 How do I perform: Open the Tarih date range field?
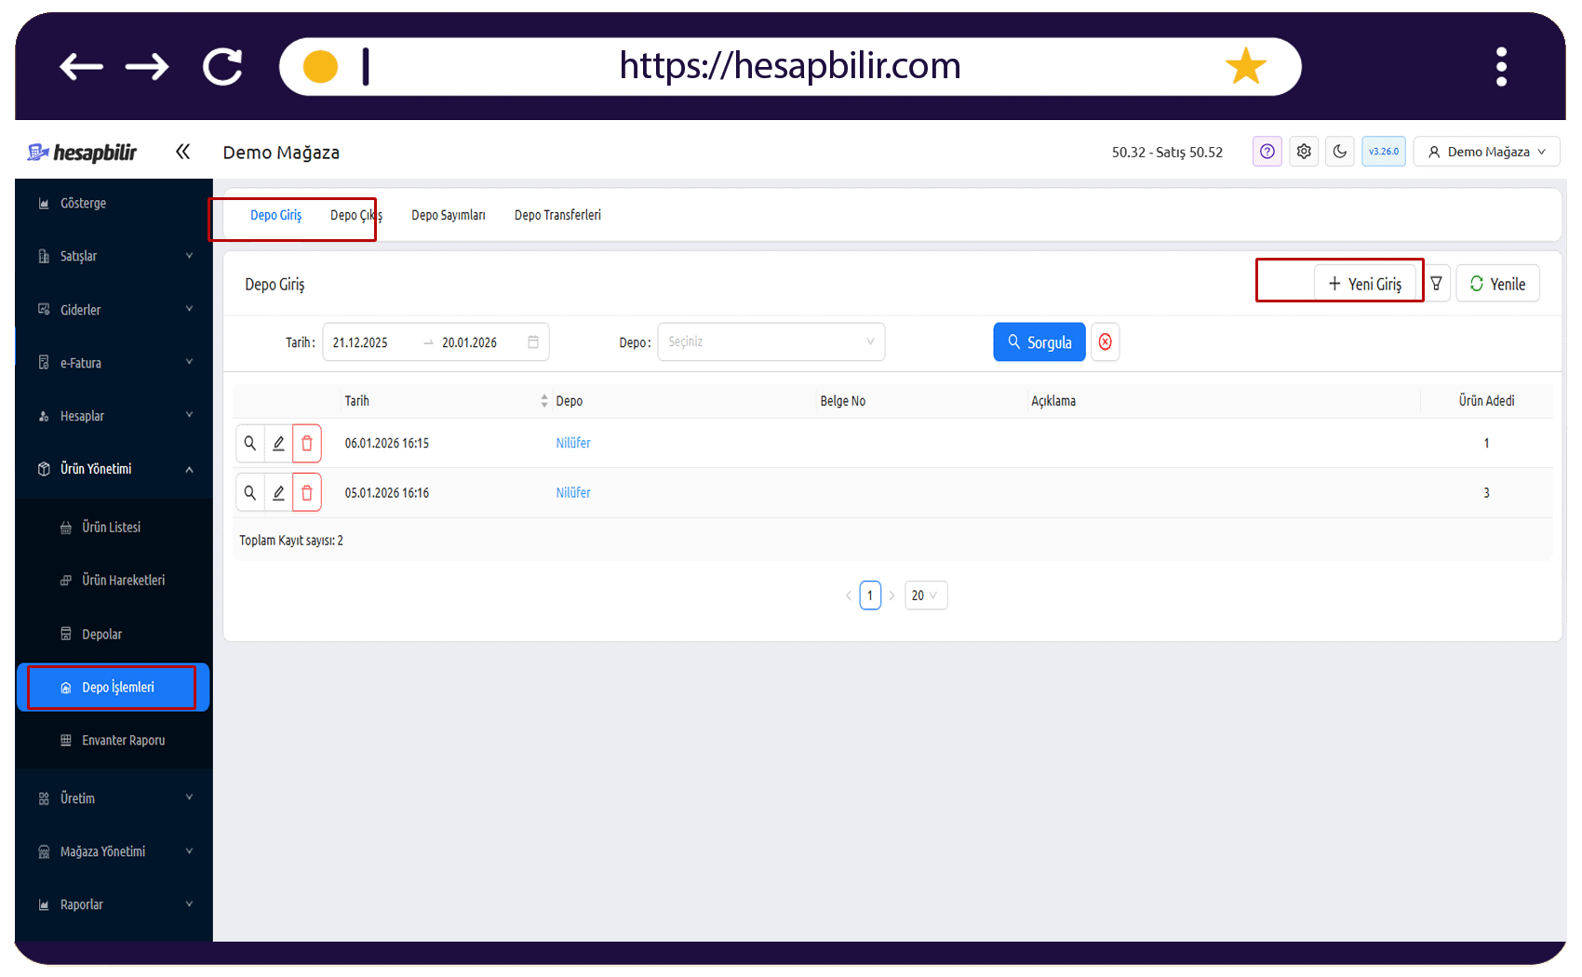point(436,342)
